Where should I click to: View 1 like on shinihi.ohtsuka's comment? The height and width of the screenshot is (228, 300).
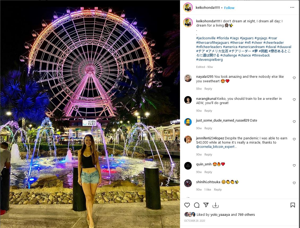[208, 190]
